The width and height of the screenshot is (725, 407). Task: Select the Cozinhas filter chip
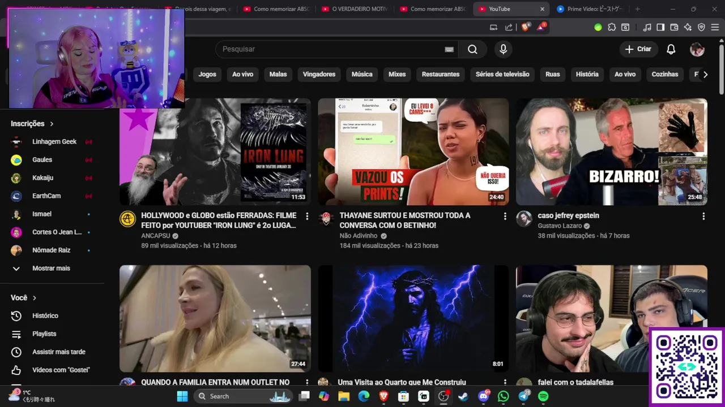[665, 74]
